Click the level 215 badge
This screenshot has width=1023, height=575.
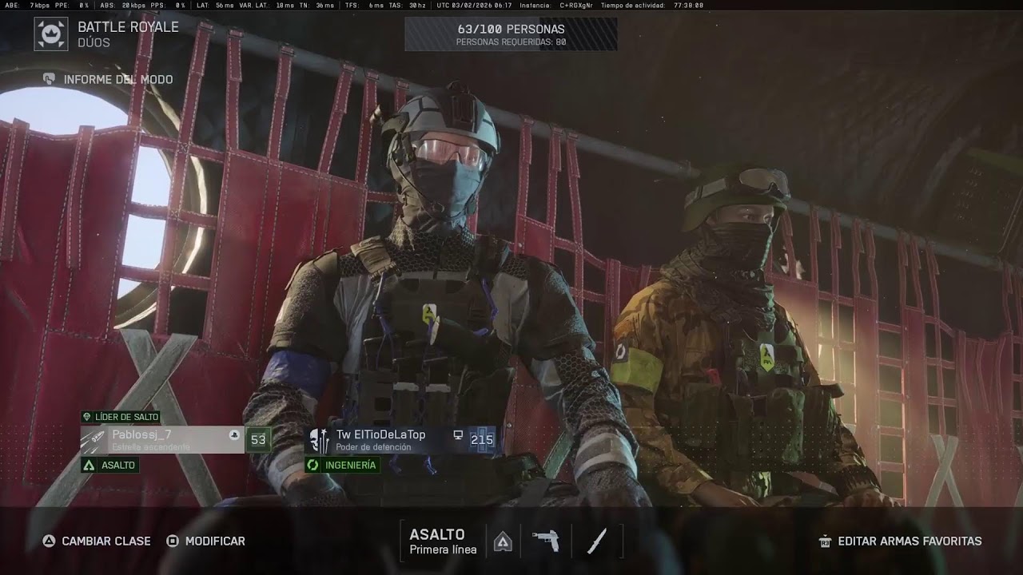pyautogui.click(x=482, y=439)
